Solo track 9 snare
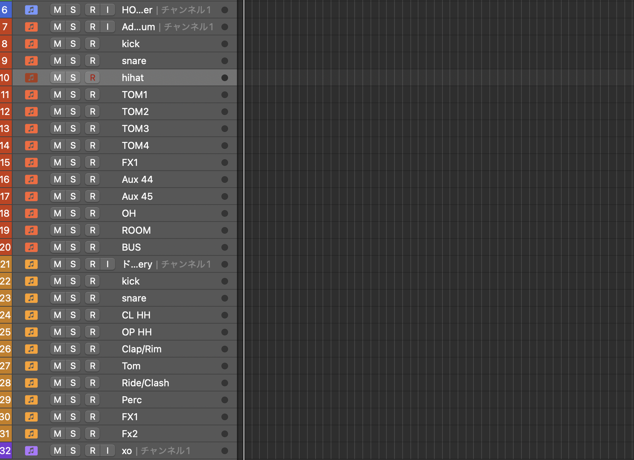Screen dimensions: 634x460 point(73,61)
